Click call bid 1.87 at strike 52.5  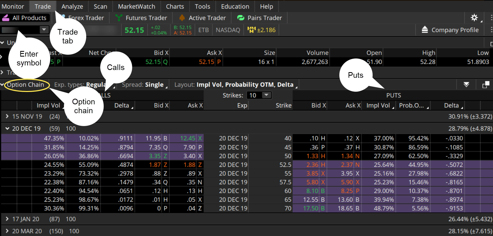[x=155, y=165]
